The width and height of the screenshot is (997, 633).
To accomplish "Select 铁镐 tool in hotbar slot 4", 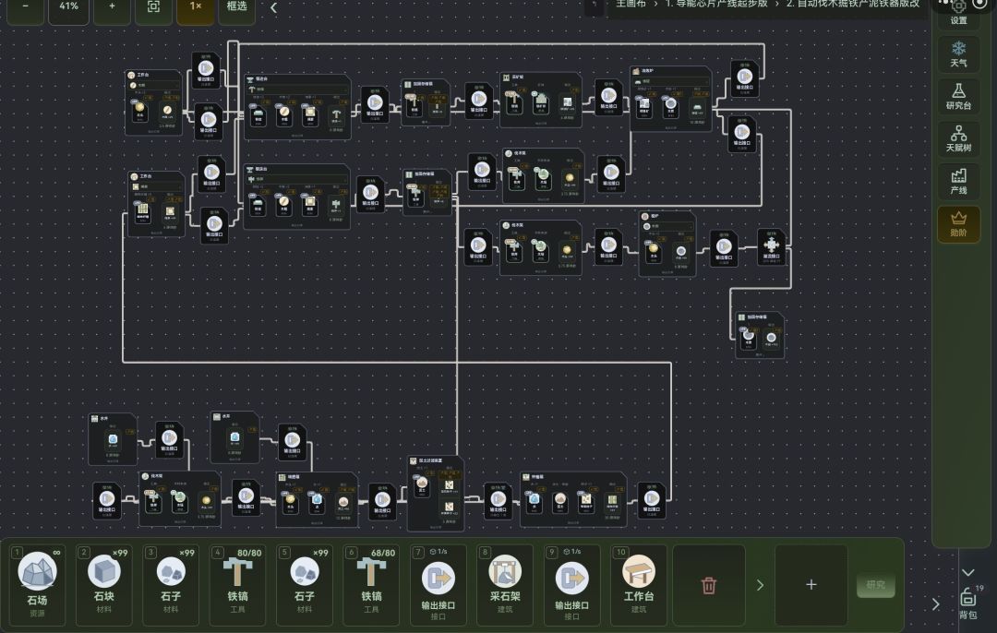I will (238, 585).
